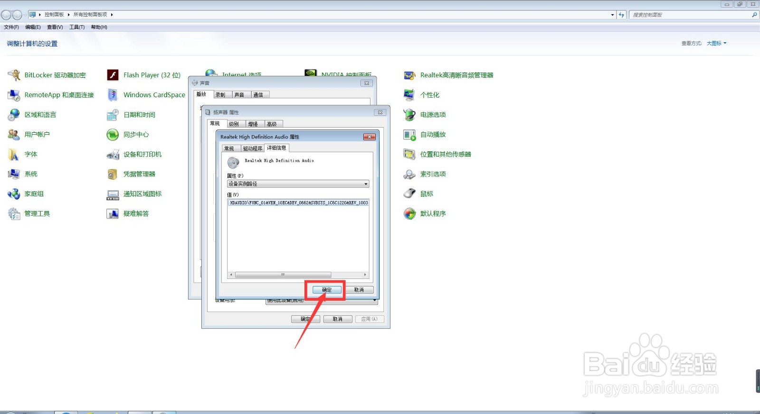This screenshot has height=414, width=760.
Task: Select the HDAUDIO\FUNC_01 value entry
Action: (298, 202)
